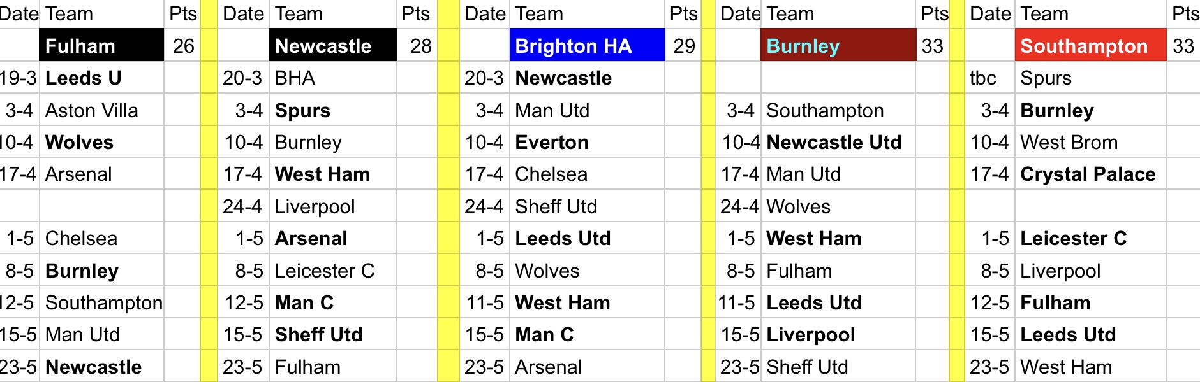
Task: Select the bold Leeds U fixture cell
Action: 101,78
